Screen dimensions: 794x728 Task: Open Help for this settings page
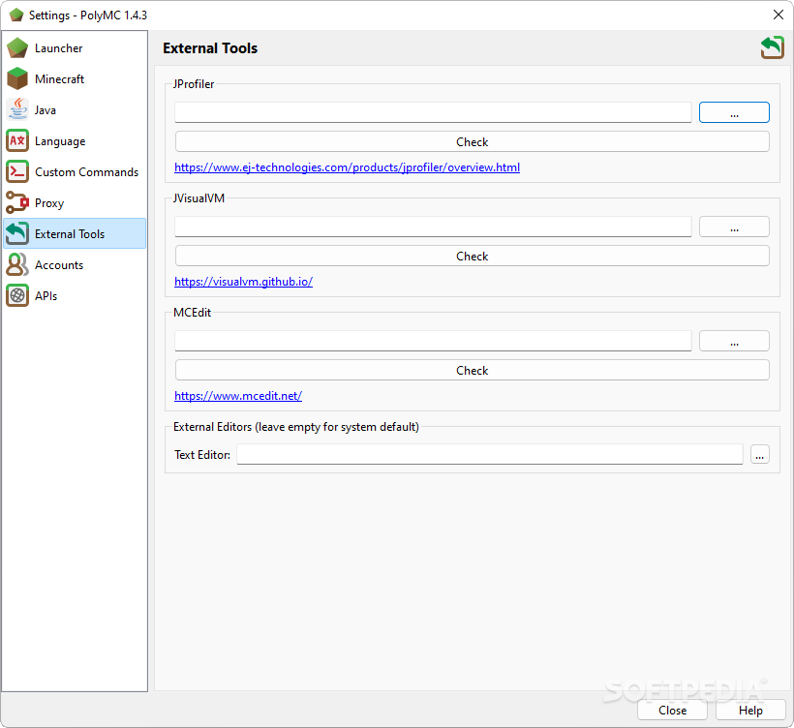point(750,711)
